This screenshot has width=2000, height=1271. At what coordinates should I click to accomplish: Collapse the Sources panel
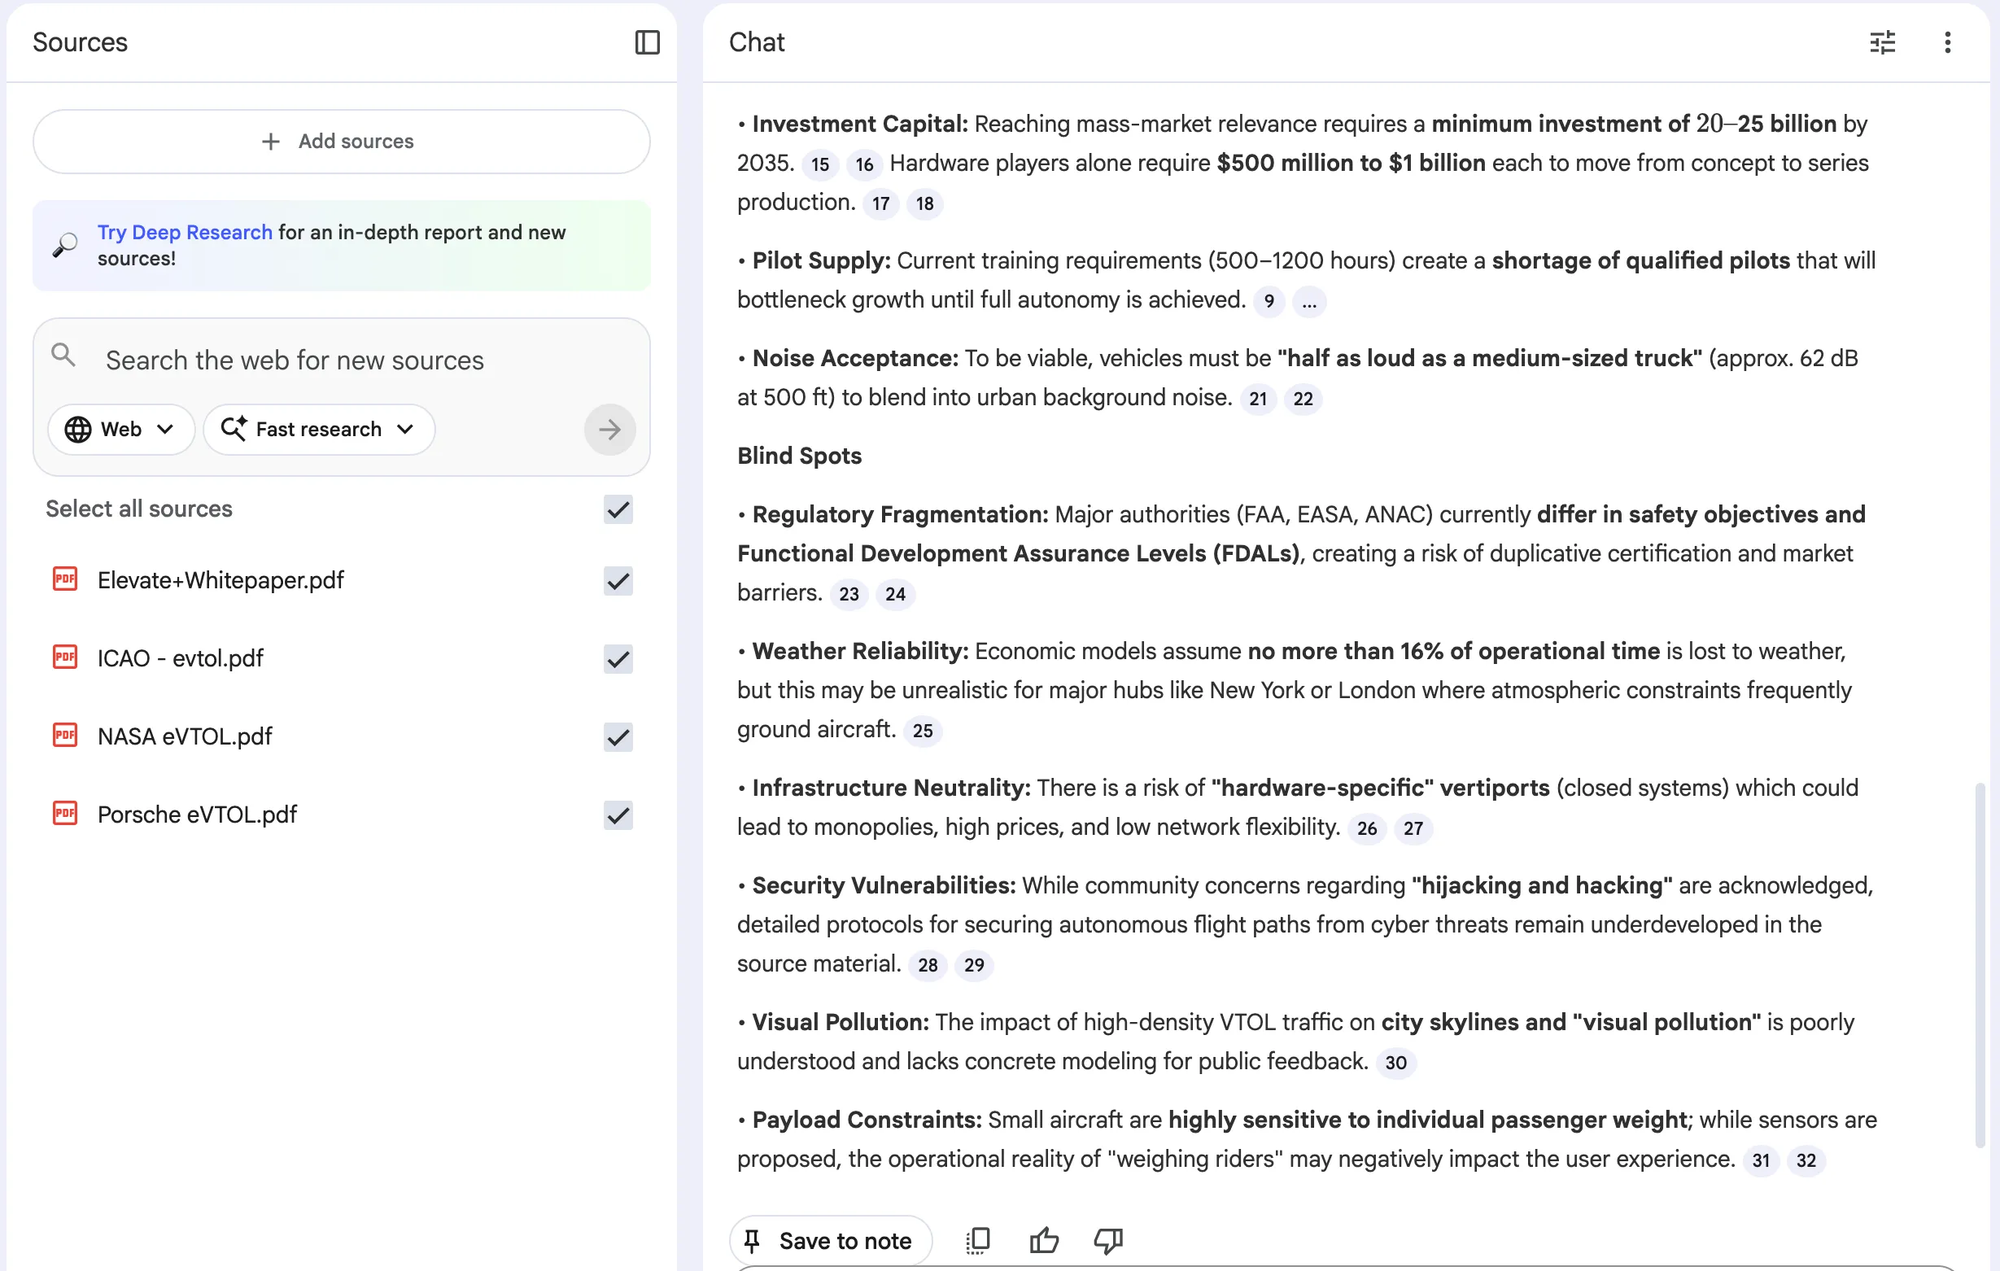pyautogui.click(x=647, y=42)
